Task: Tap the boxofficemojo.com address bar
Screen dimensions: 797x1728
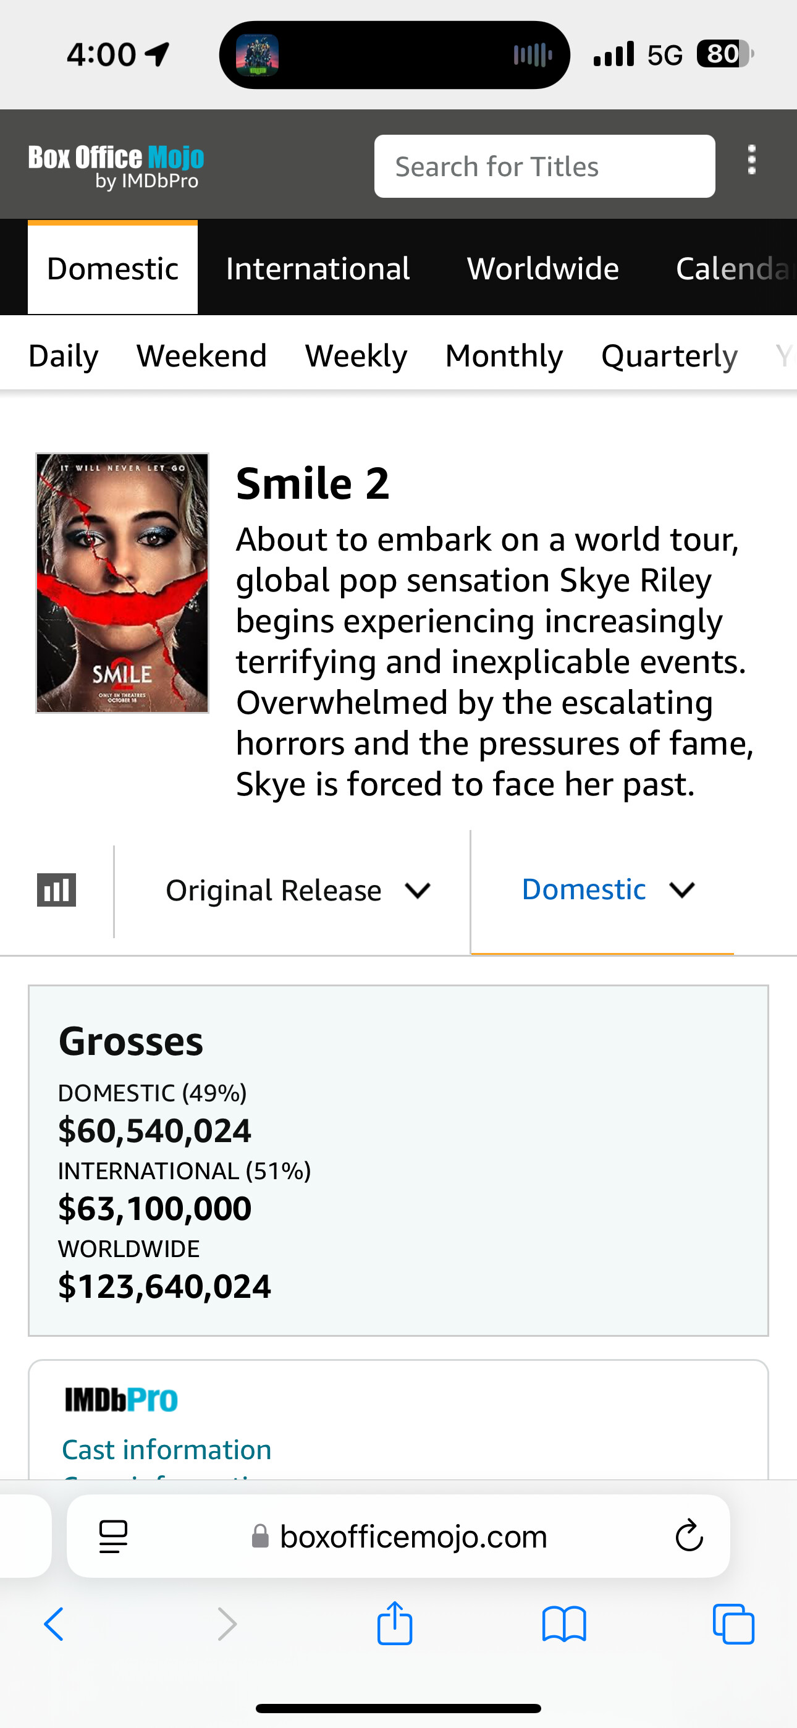Action: pos(413,1536)
